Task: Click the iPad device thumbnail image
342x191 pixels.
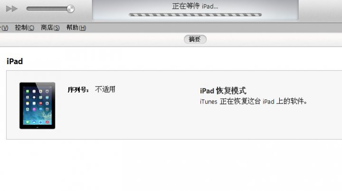Action: click(x=38, y=105)
